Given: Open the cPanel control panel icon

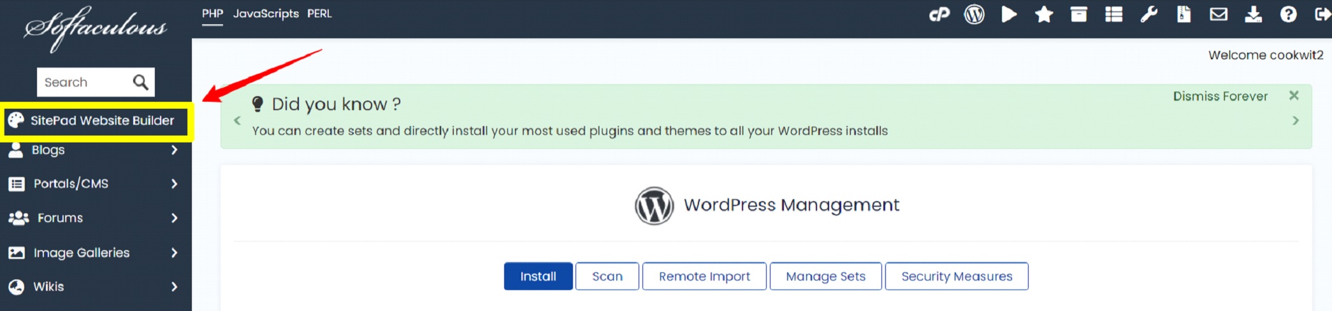Looking at the screenshot, I should click(939, 14).
